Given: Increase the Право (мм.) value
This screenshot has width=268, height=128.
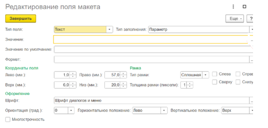Looking at the screenshot, I should click(x=124, y=73).
